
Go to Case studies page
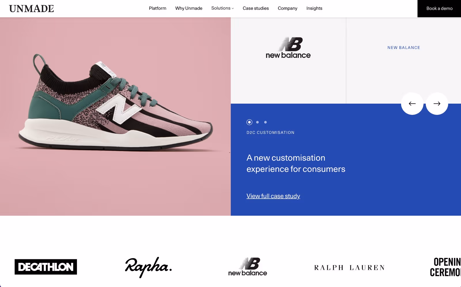coord(256,8)
